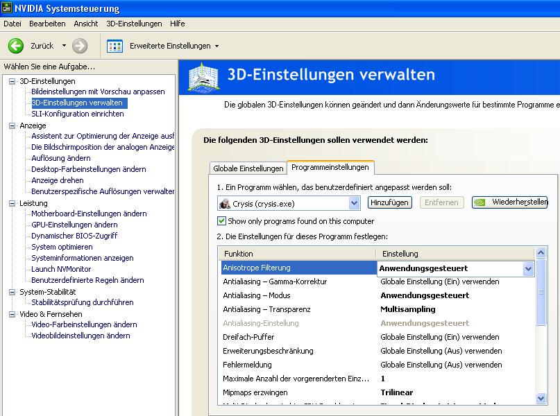560x416 pixels.
Task: Open GPU-Einstellungen ändern
Action: click(74, 225)
